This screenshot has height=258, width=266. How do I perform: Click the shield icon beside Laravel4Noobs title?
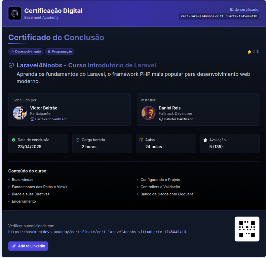pos(11,65)
